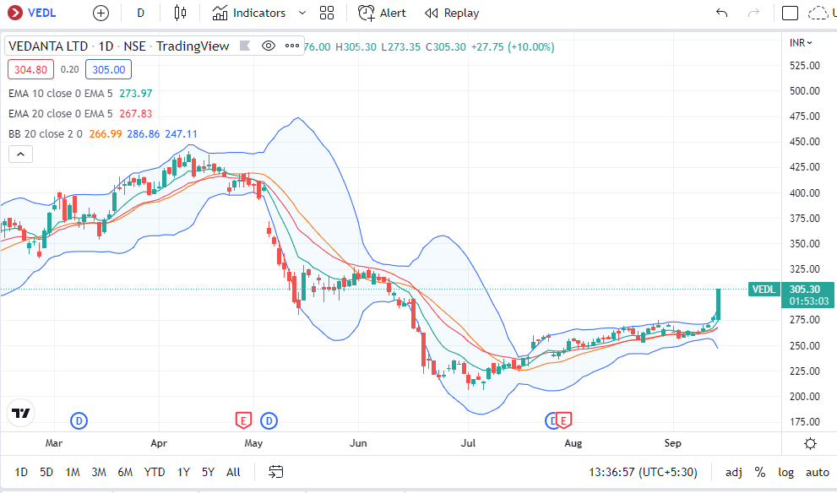Select the 1Y date range
837x493 pixels.
[x=183, y=472]
